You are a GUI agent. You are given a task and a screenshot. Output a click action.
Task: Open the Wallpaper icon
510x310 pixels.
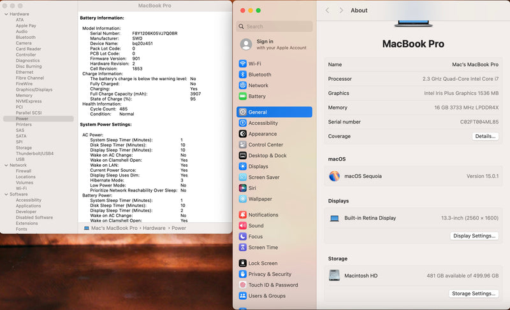(x=243, y=199)
